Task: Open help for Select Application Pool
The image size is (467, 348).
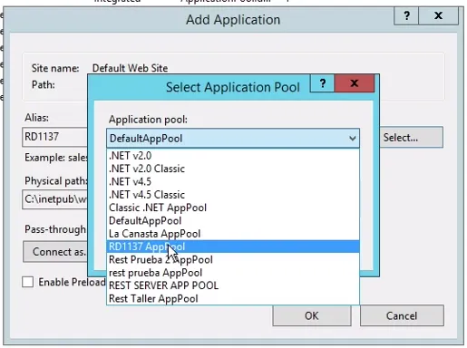Action: click(323, 83)
